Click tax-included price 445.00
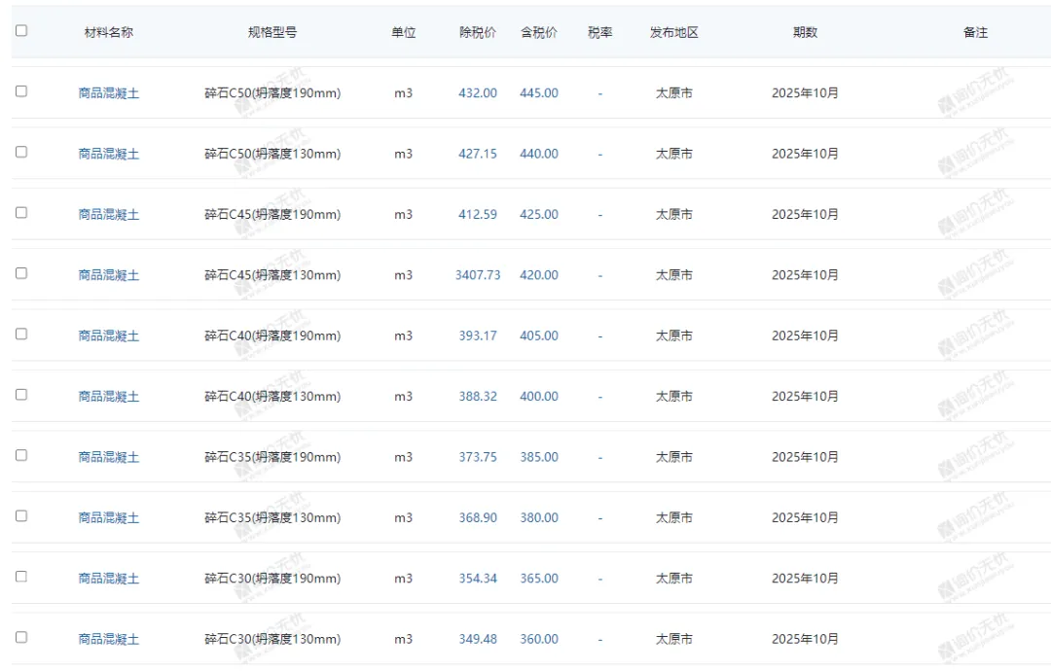This screenshot has height=671, width=1051. (539, 93)
